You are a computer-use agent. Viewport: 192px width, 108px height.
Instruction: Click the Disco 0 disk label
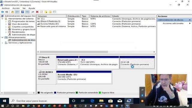tap(45, 57)
